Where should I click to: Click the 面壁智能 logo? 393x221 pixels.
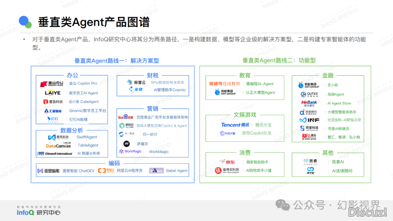(48, 171)
